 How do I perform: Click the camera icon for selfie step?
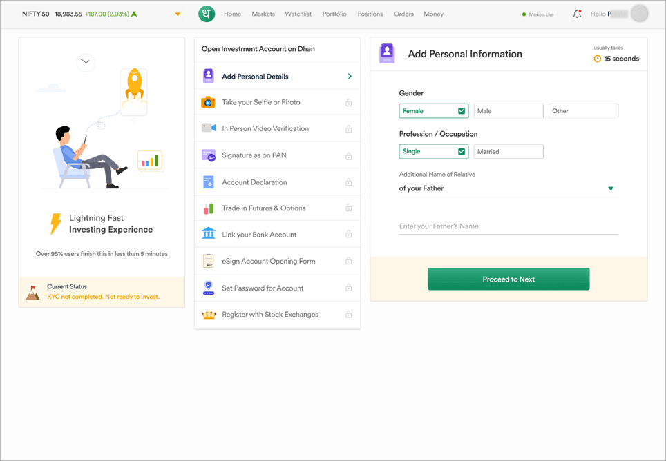coord(208,102)
